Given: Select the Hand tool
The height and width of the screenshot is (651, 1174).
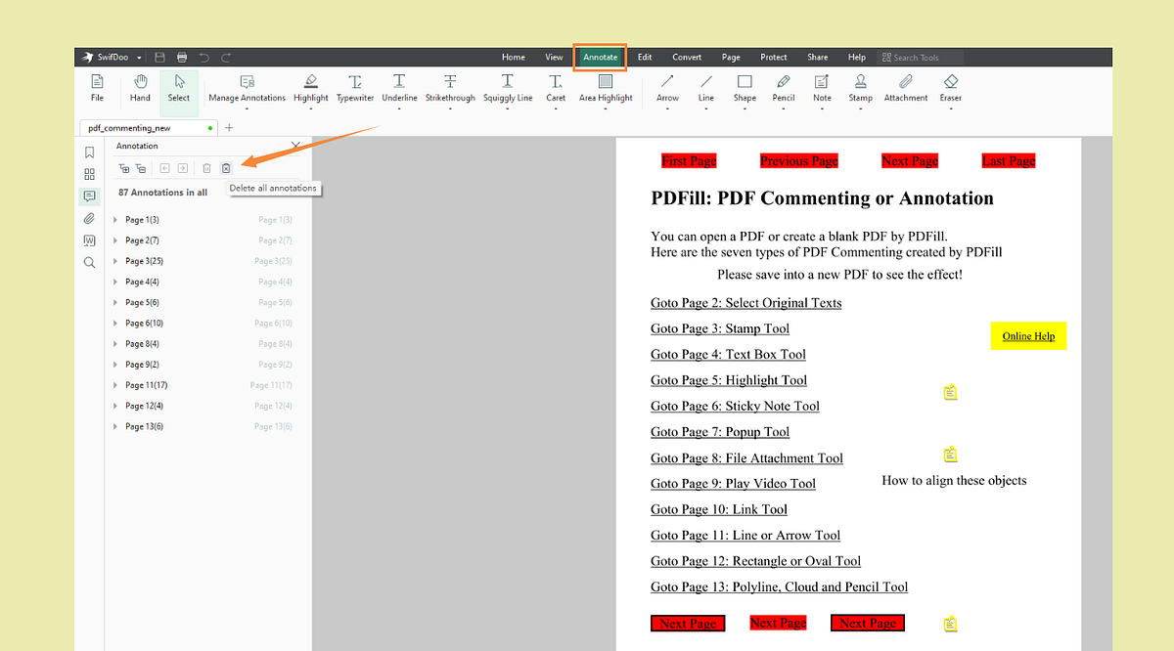Looking at the screenshot, I should click(x=140, y=88).
